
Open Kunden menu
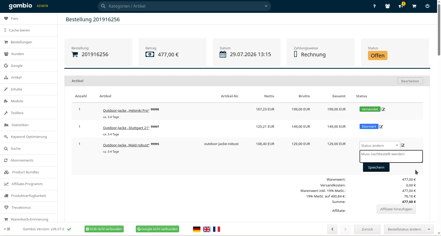point(29,54)
